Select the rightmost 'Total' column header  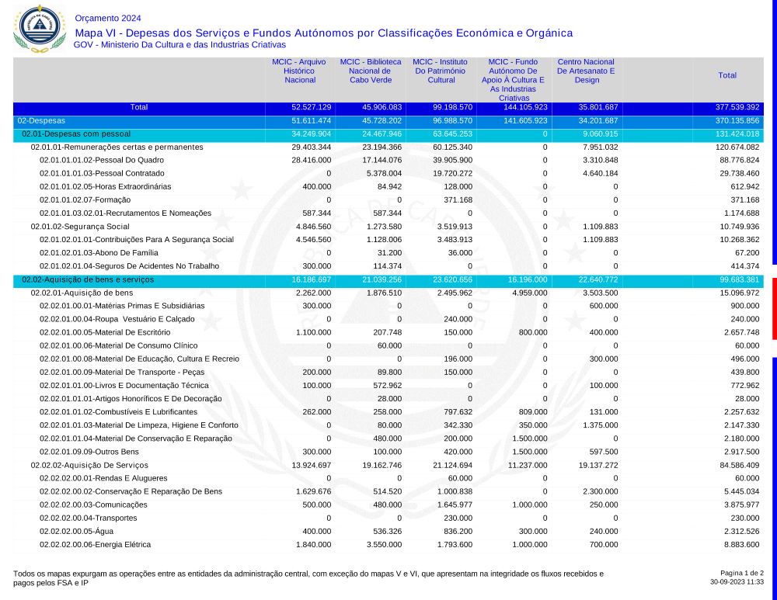pyautogui.click(x=727, y=75)
